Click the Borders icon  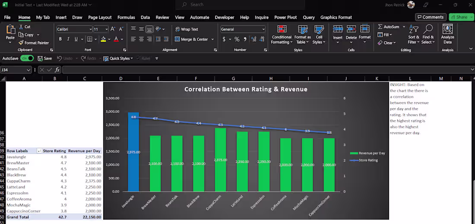tap(89, 39)
